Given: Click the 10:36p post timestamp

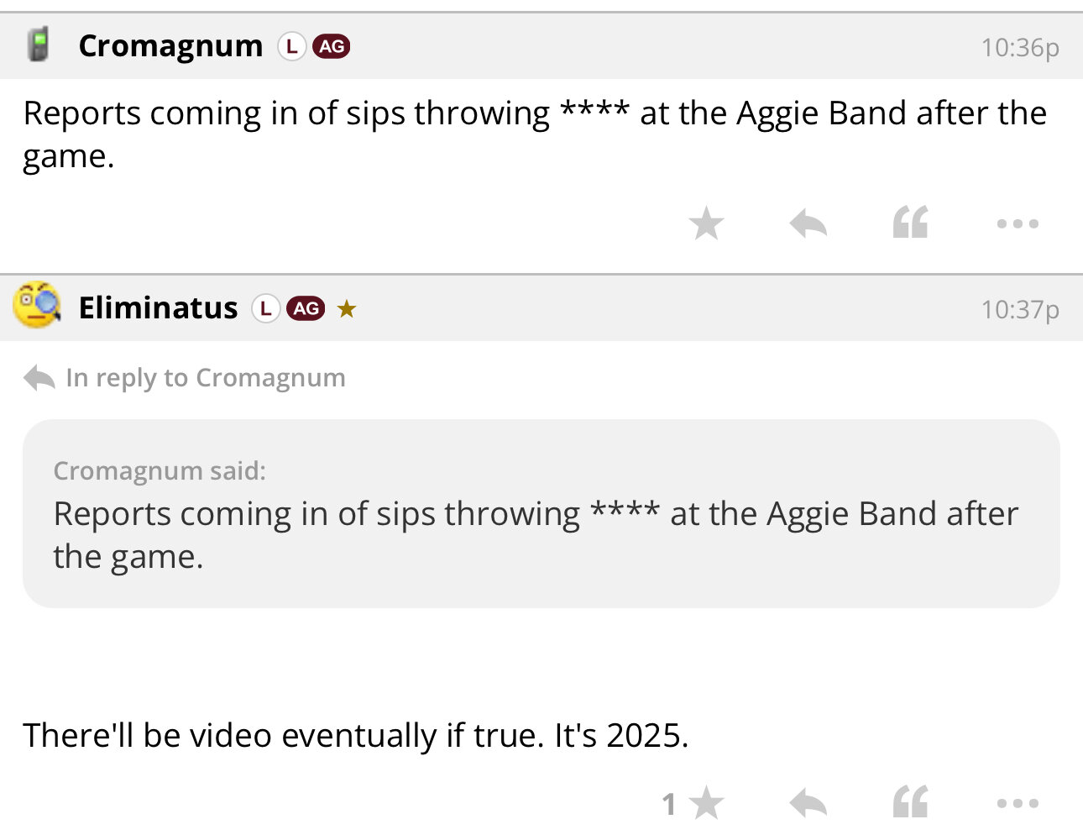Looking at the screenshot, I should click(x=1019, y=48).
